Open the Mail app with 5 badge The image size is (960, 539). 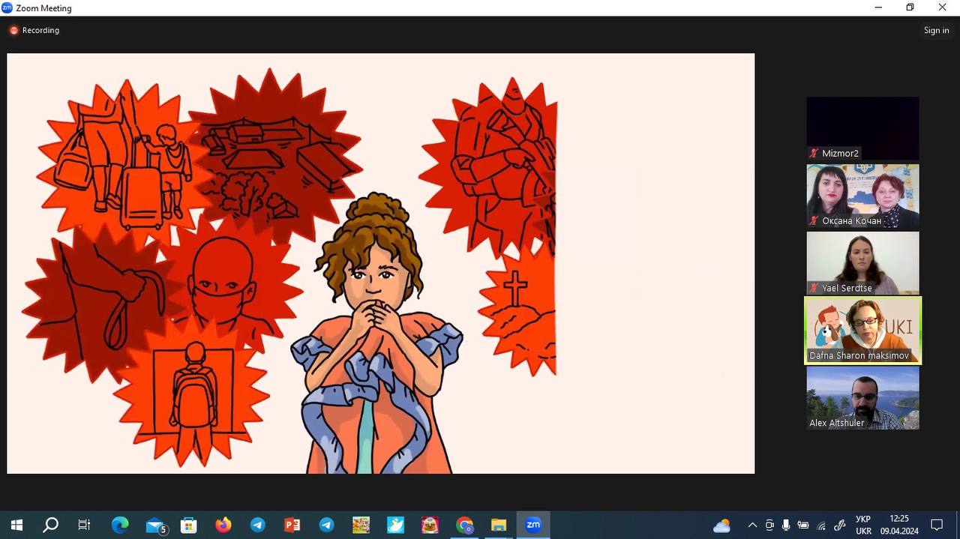click(155, 526)
